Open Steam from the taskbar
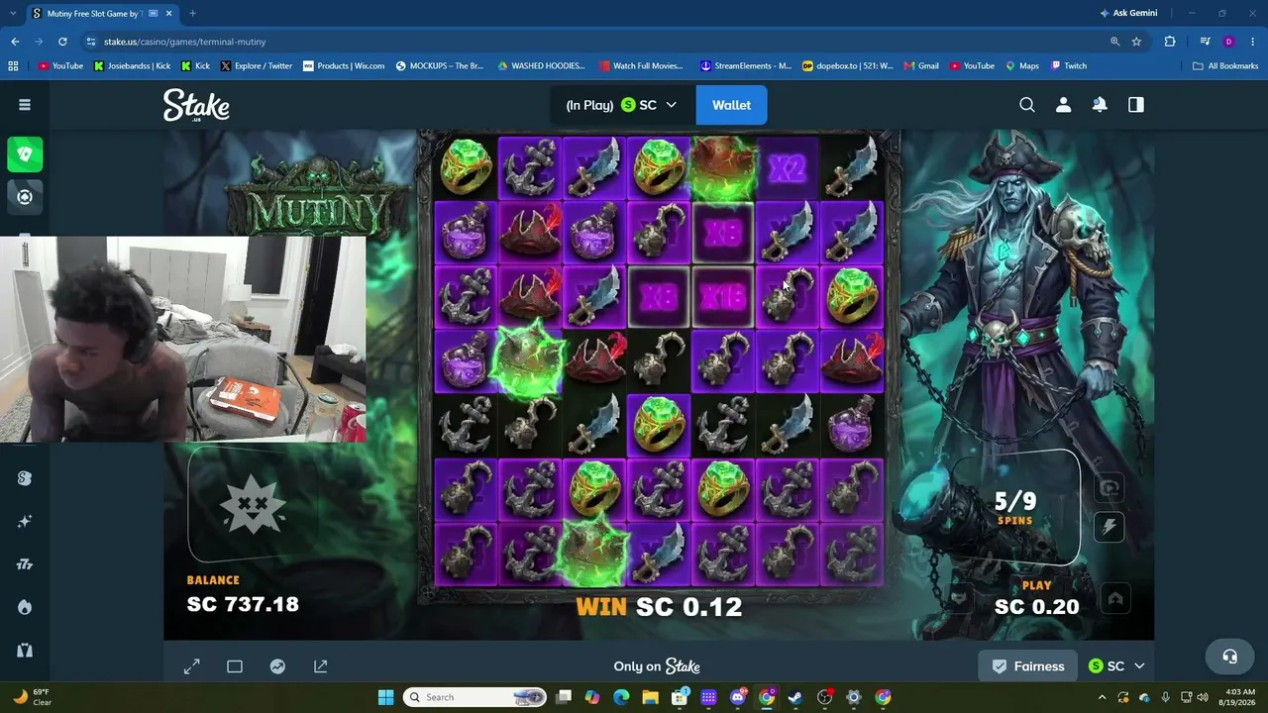This screenshot has width=1268, height=713. coord(795,697)
